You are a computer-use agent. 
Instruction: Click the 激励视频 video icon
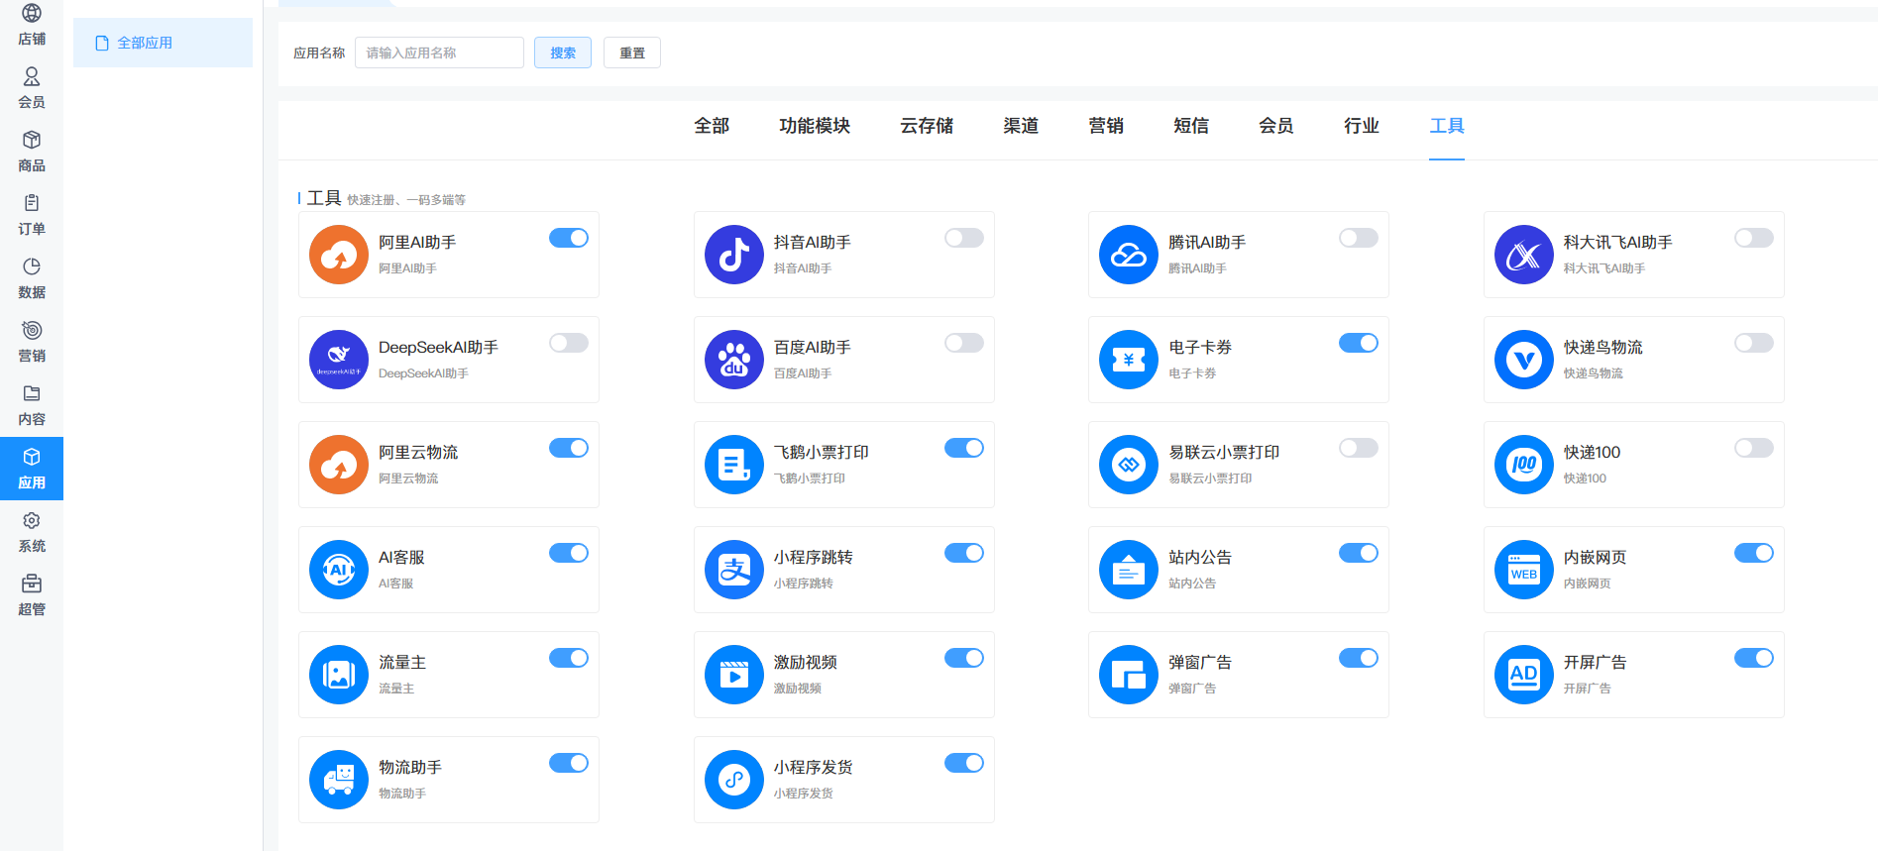(x=734, y=675)
